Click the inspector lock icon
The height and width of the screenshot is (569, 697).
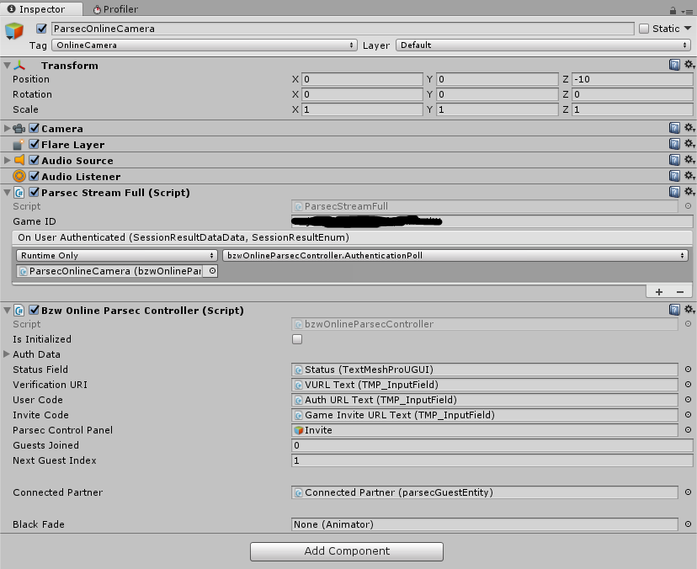coord(673,11)
